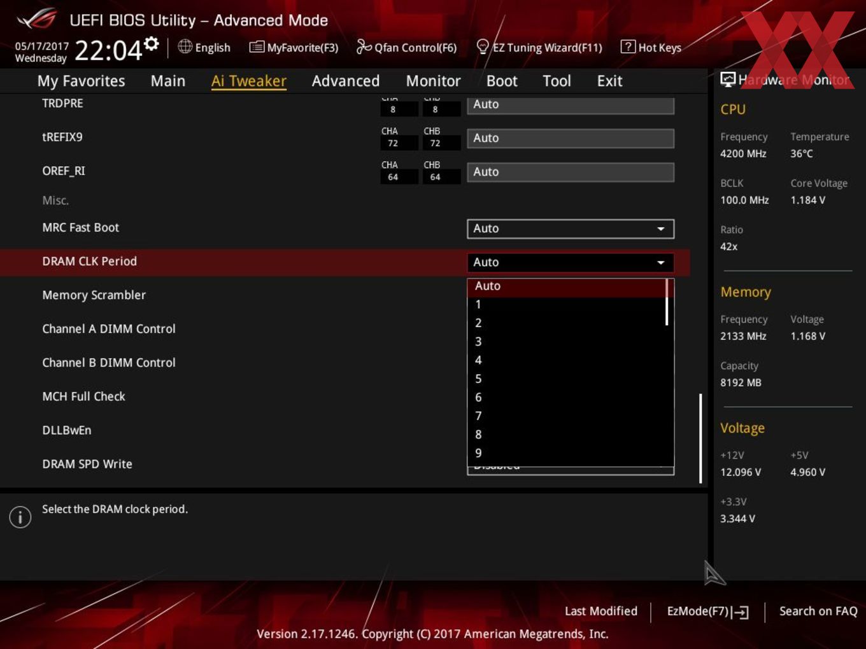The height and width of the screenshot is (649, 866).
Task: Select the OREF_RI setting label
Action: 64,171
